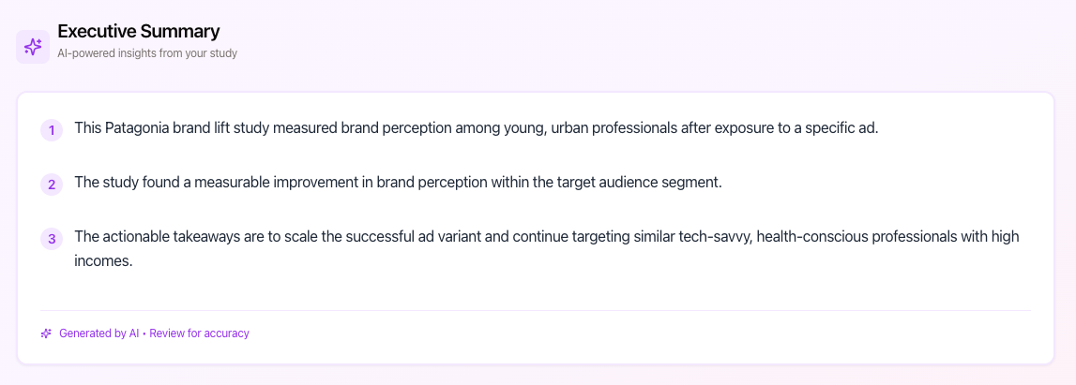Click the bullet separator between the footer phrases
Image resolution: width=1076 pixels, height=385 pixels.
pos(144,333)
